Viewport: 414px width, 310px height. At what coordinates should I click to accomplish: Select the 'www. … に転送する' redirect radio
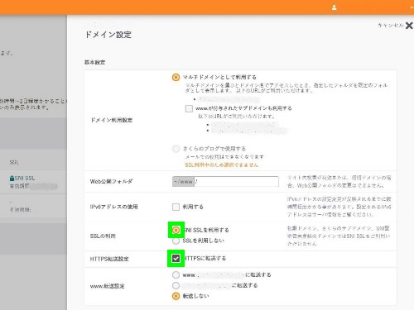176,274
